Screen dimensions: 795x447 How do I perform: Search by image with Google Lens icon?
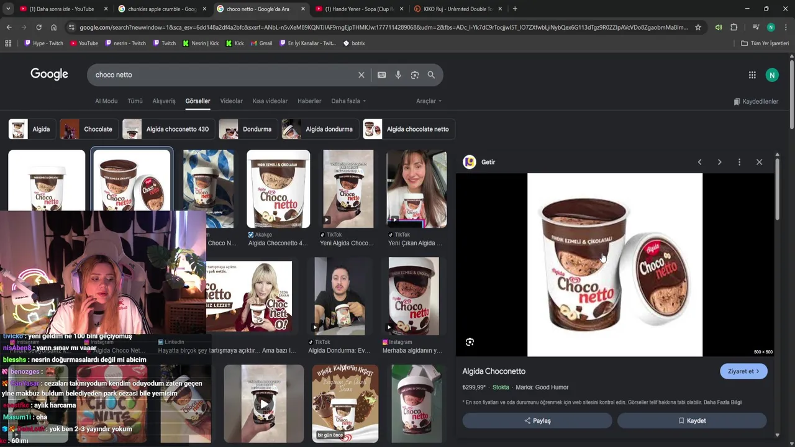click(x=414, y=74)
